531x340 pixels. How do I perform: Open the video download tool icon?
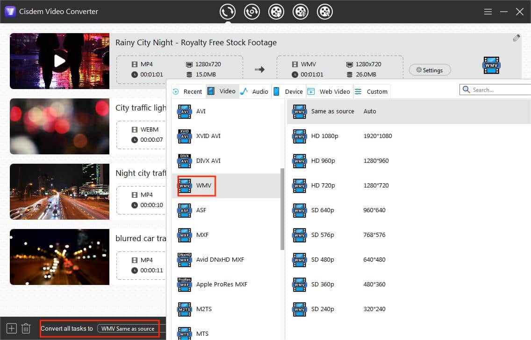(276, 11)
